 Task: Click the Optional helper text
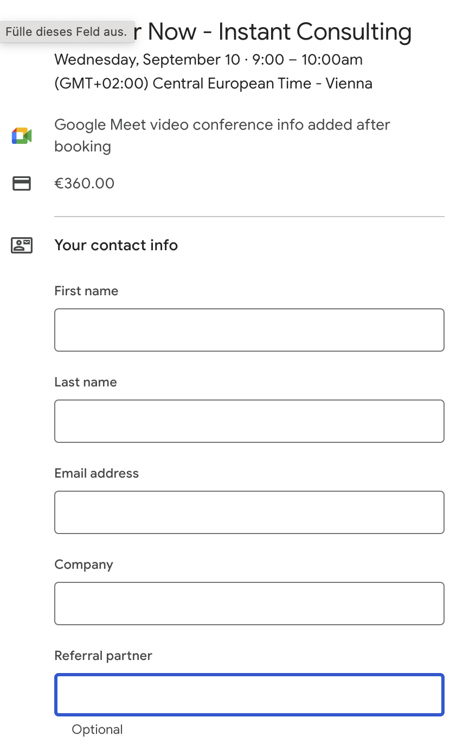[x=98, y=729]
